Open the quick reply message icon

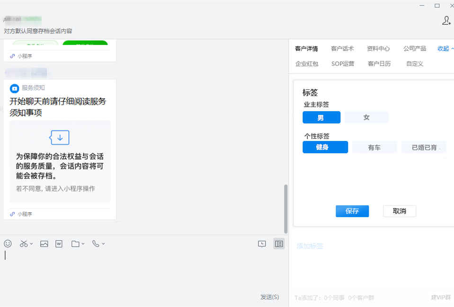pyautogui.click(x=262, y=244)
